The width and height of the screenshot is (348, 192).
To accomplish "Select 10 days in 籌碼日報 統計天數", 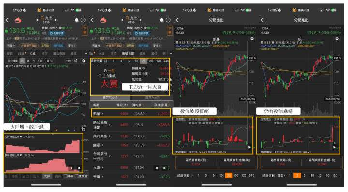I will pyautogui.click(x=136, y=61).
